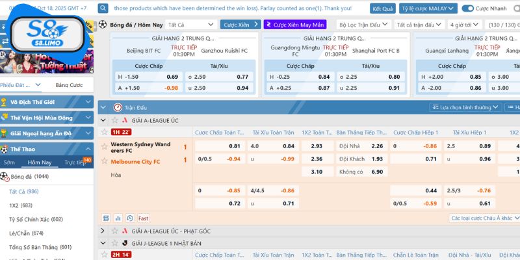Favorite the Melbourne City FC star
The image size is (520, 260).
(103, 161)
